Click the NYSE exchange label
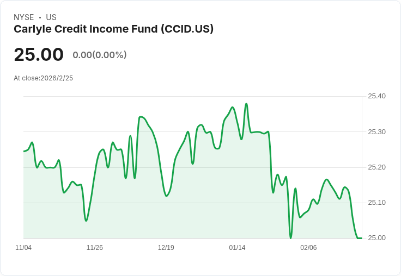401x276 pixels. pyautogui.click(x=23, y=17)
